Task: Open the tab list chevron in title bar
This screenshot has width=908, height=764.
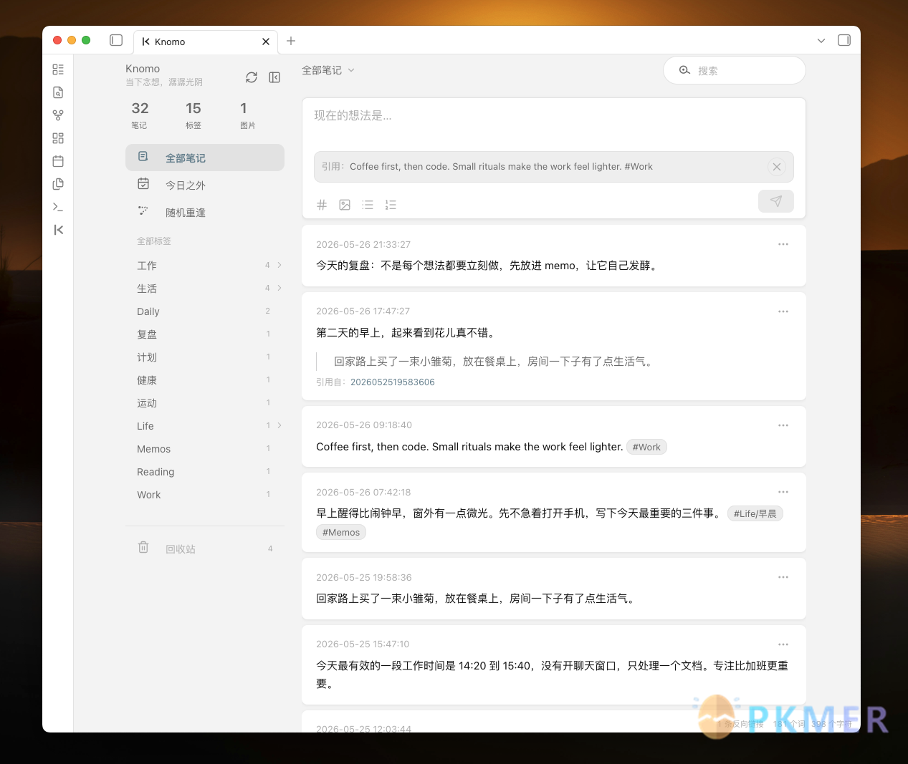Action: [821, 41]
